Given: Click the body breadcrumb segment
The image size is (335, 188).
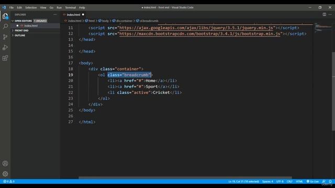Looking at the screenshot, I should pos(105,21).
